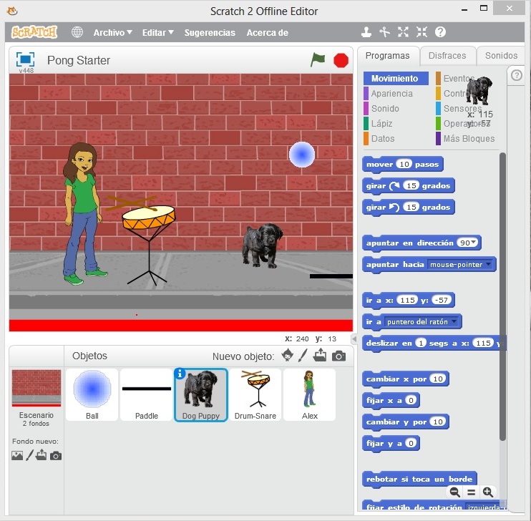
Task: Click the block help question mark tool
Action: click(440, 32)
